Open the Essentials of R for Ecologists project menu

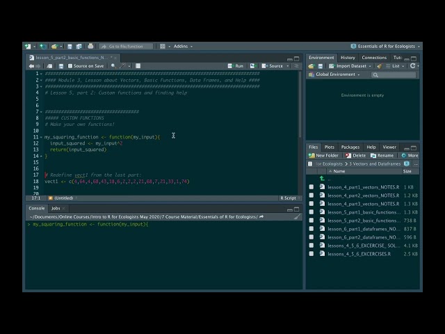coord(385,47)
